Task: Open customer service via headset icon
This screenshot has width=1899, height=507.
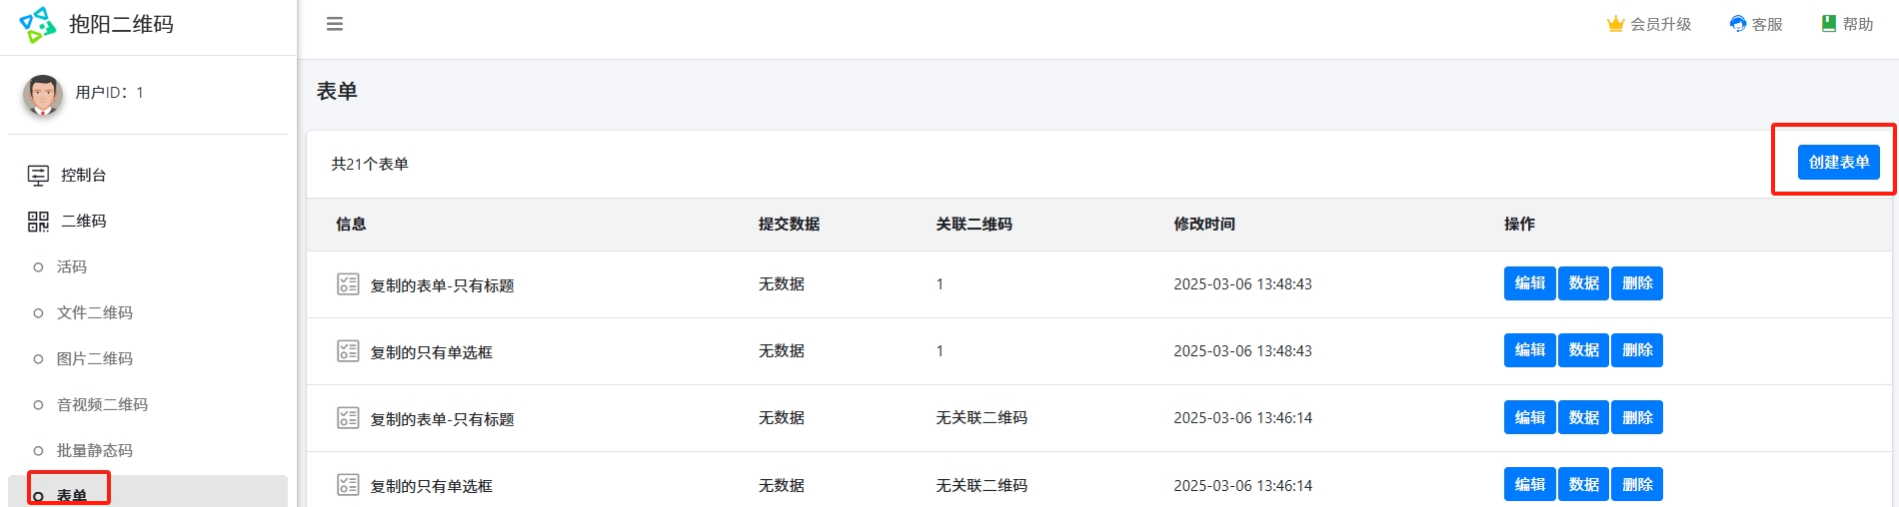Action: click(1738, 24)
